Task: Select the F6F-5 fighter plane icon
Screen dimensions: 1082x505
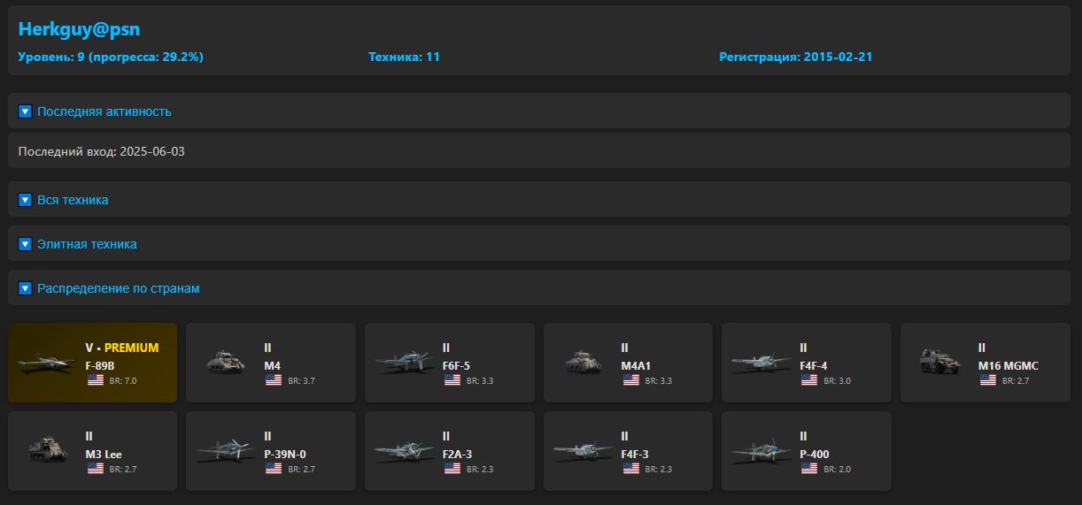Action: [405, 363]
